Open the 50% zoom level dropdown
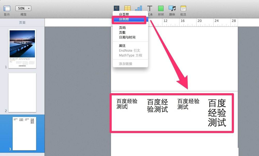Image resolution: width=259 pixels, height=156 pixels. click(23, 8)
